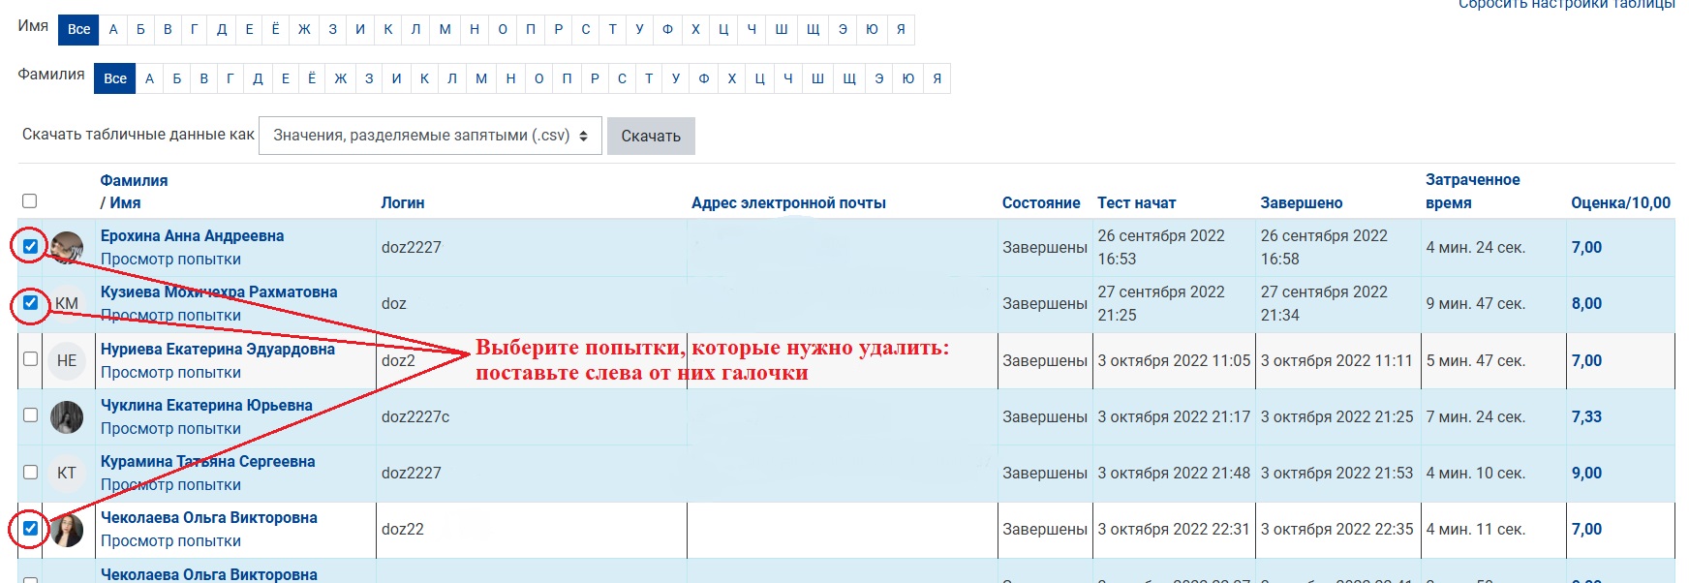Sort by Адрес электронной почты column
1689x583 pixels.
(788, 202)
